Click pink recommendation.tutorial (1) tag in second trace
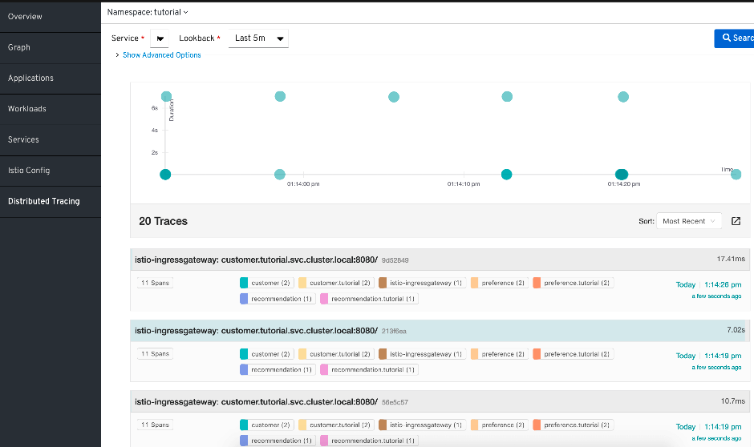Screen dimensions: 754x447 (x=368, y=369)
